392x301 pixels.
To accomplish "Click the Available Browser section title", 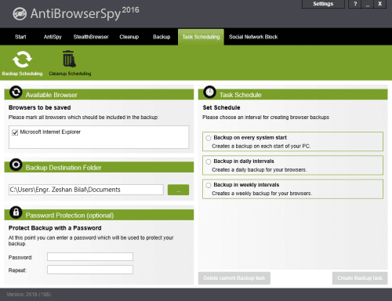I will coord(52,95).
